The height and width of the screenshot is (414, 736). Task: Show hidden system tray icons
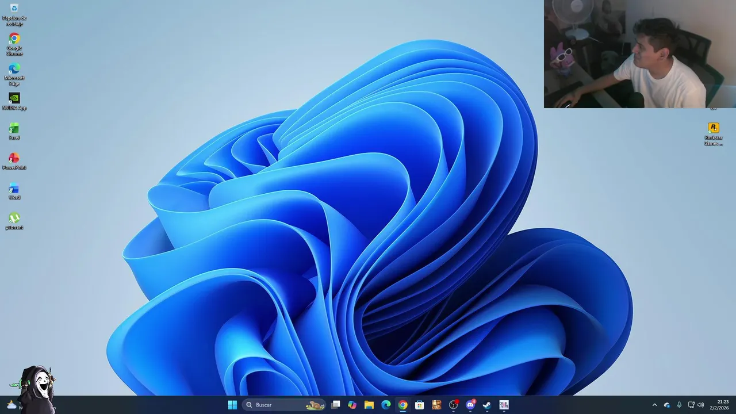tap(654, 405)
